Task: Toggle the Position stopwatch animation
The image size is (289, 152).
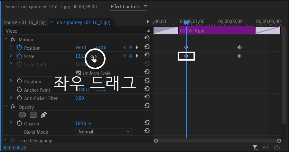Action: click(19, 47)
